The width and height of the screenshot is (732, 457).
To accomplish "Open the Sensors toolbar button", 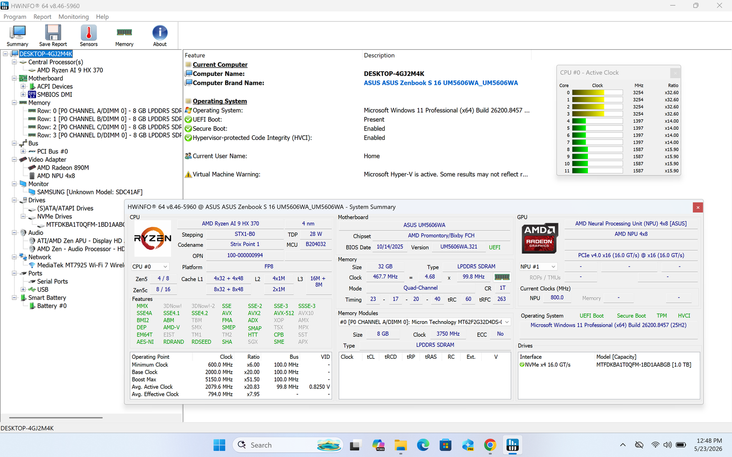I will 89,36.
